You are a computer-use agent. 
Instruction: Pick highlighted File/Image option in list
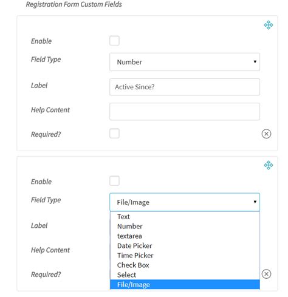pos(185,284)
